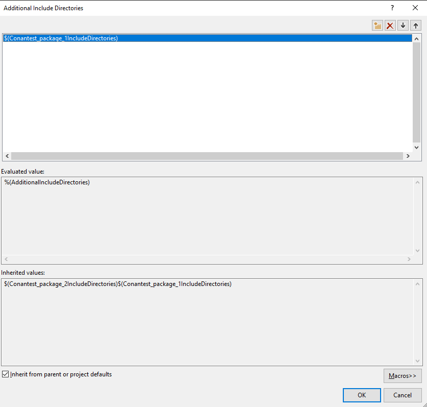Move the selected entry up
Screen dimensions: 427x407
pyautogui.click(x=416, y=25)
